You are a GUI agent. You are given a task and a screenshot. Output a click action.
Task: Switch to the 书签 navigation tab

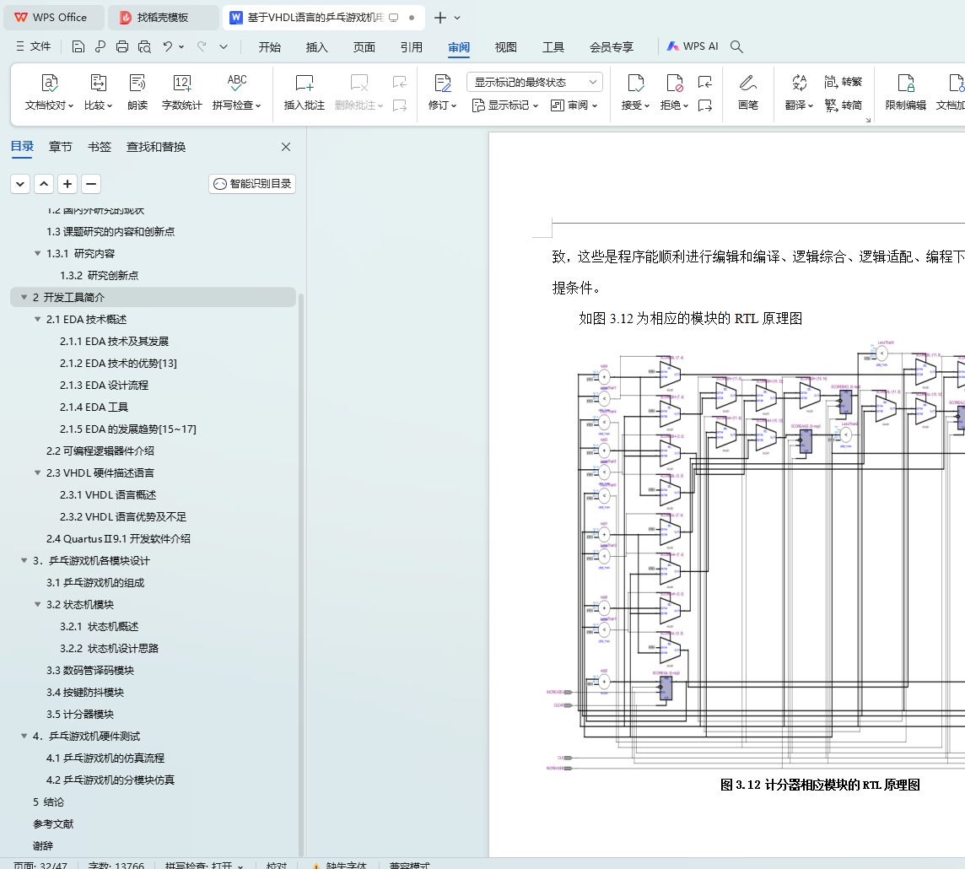[99, 147]
